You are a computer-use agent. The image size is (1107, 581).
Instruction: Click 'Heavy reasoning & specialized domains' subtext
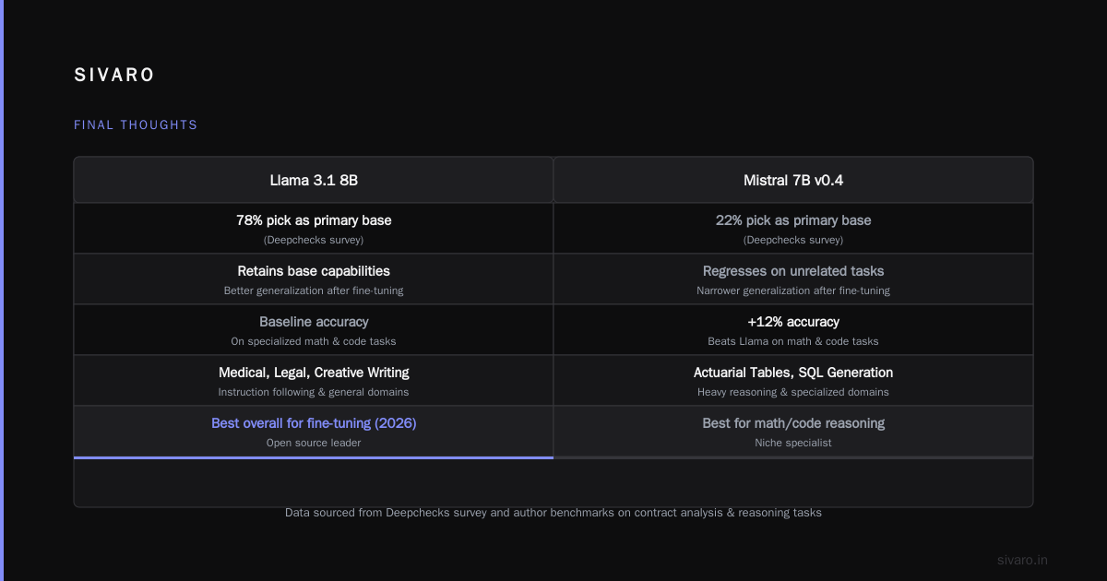click(793, 392)
